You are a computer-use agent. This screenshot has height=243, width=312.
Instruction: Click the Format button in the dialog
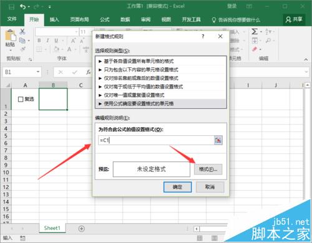tap(208, 169)
